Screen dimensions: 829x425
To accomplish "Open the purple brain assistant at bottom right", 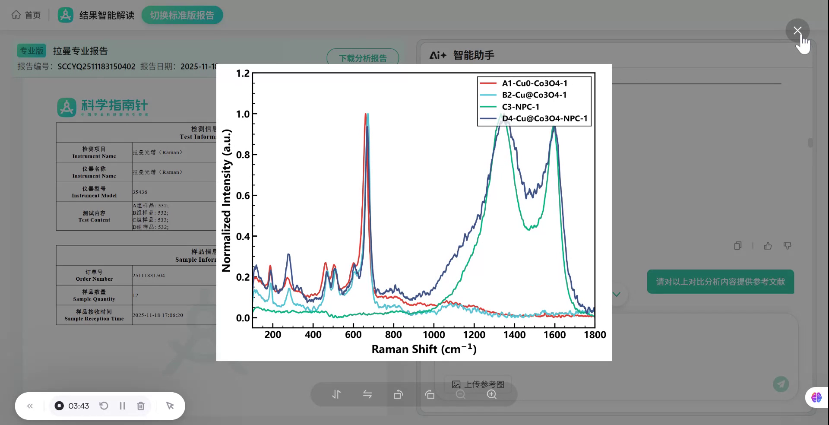I will point(816,397).
